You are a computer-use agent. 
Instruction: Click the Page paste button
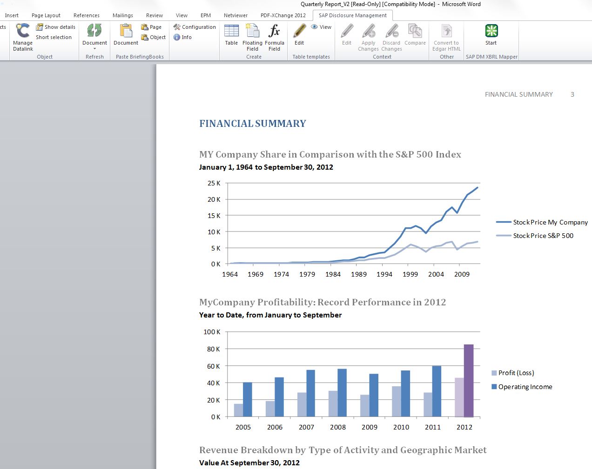tap(151, 27)
